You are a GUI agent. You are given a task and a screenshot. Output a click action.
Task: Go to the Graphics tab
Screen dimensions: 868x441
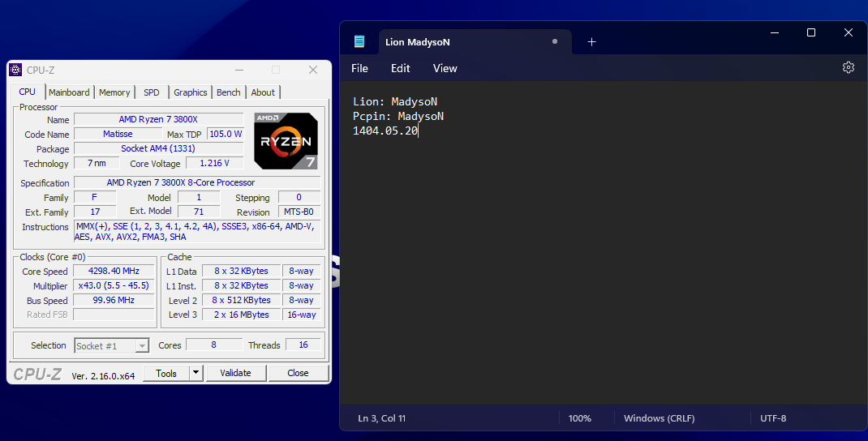click(191, 92)
